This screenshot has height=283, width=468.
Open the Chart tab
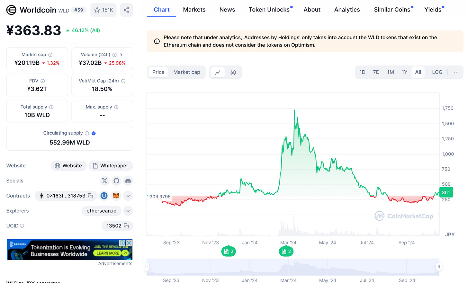point(162,10)
